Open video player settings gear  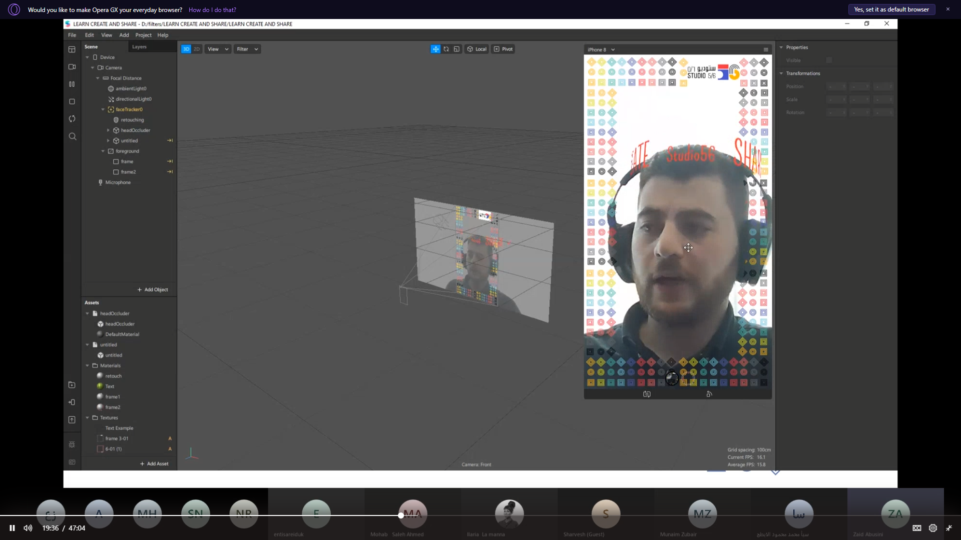[933, 528]
